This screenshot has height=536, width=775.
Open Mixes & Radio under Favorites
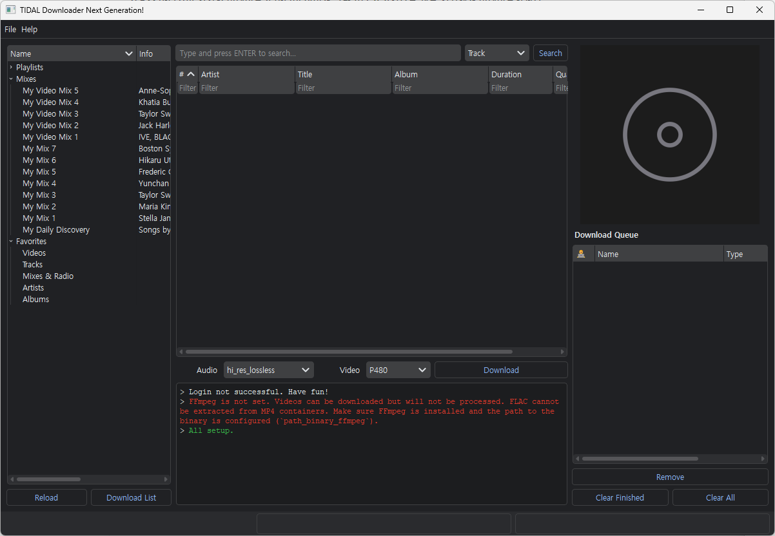click(48, 276)
